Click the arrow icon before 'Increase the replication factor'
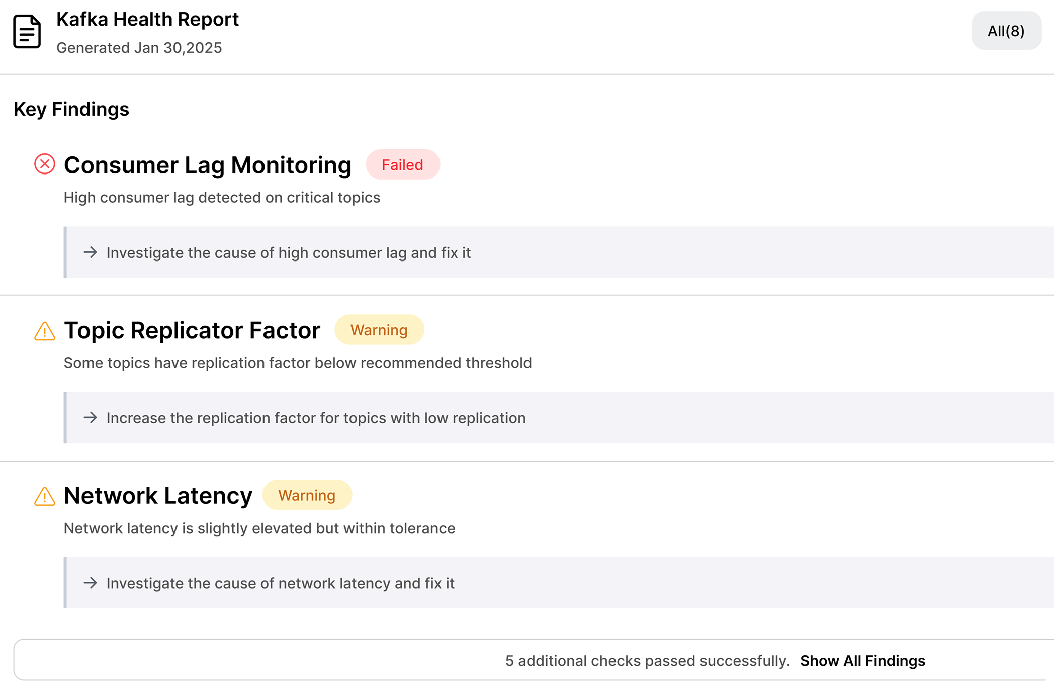 pos(91,417)
